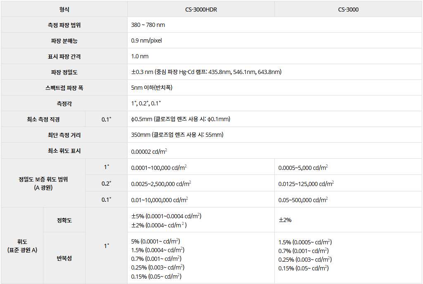
Task: Select the 0.0001~100,000 cd/m² range cell
Action: pyautogui.click(x=159, y=167)
